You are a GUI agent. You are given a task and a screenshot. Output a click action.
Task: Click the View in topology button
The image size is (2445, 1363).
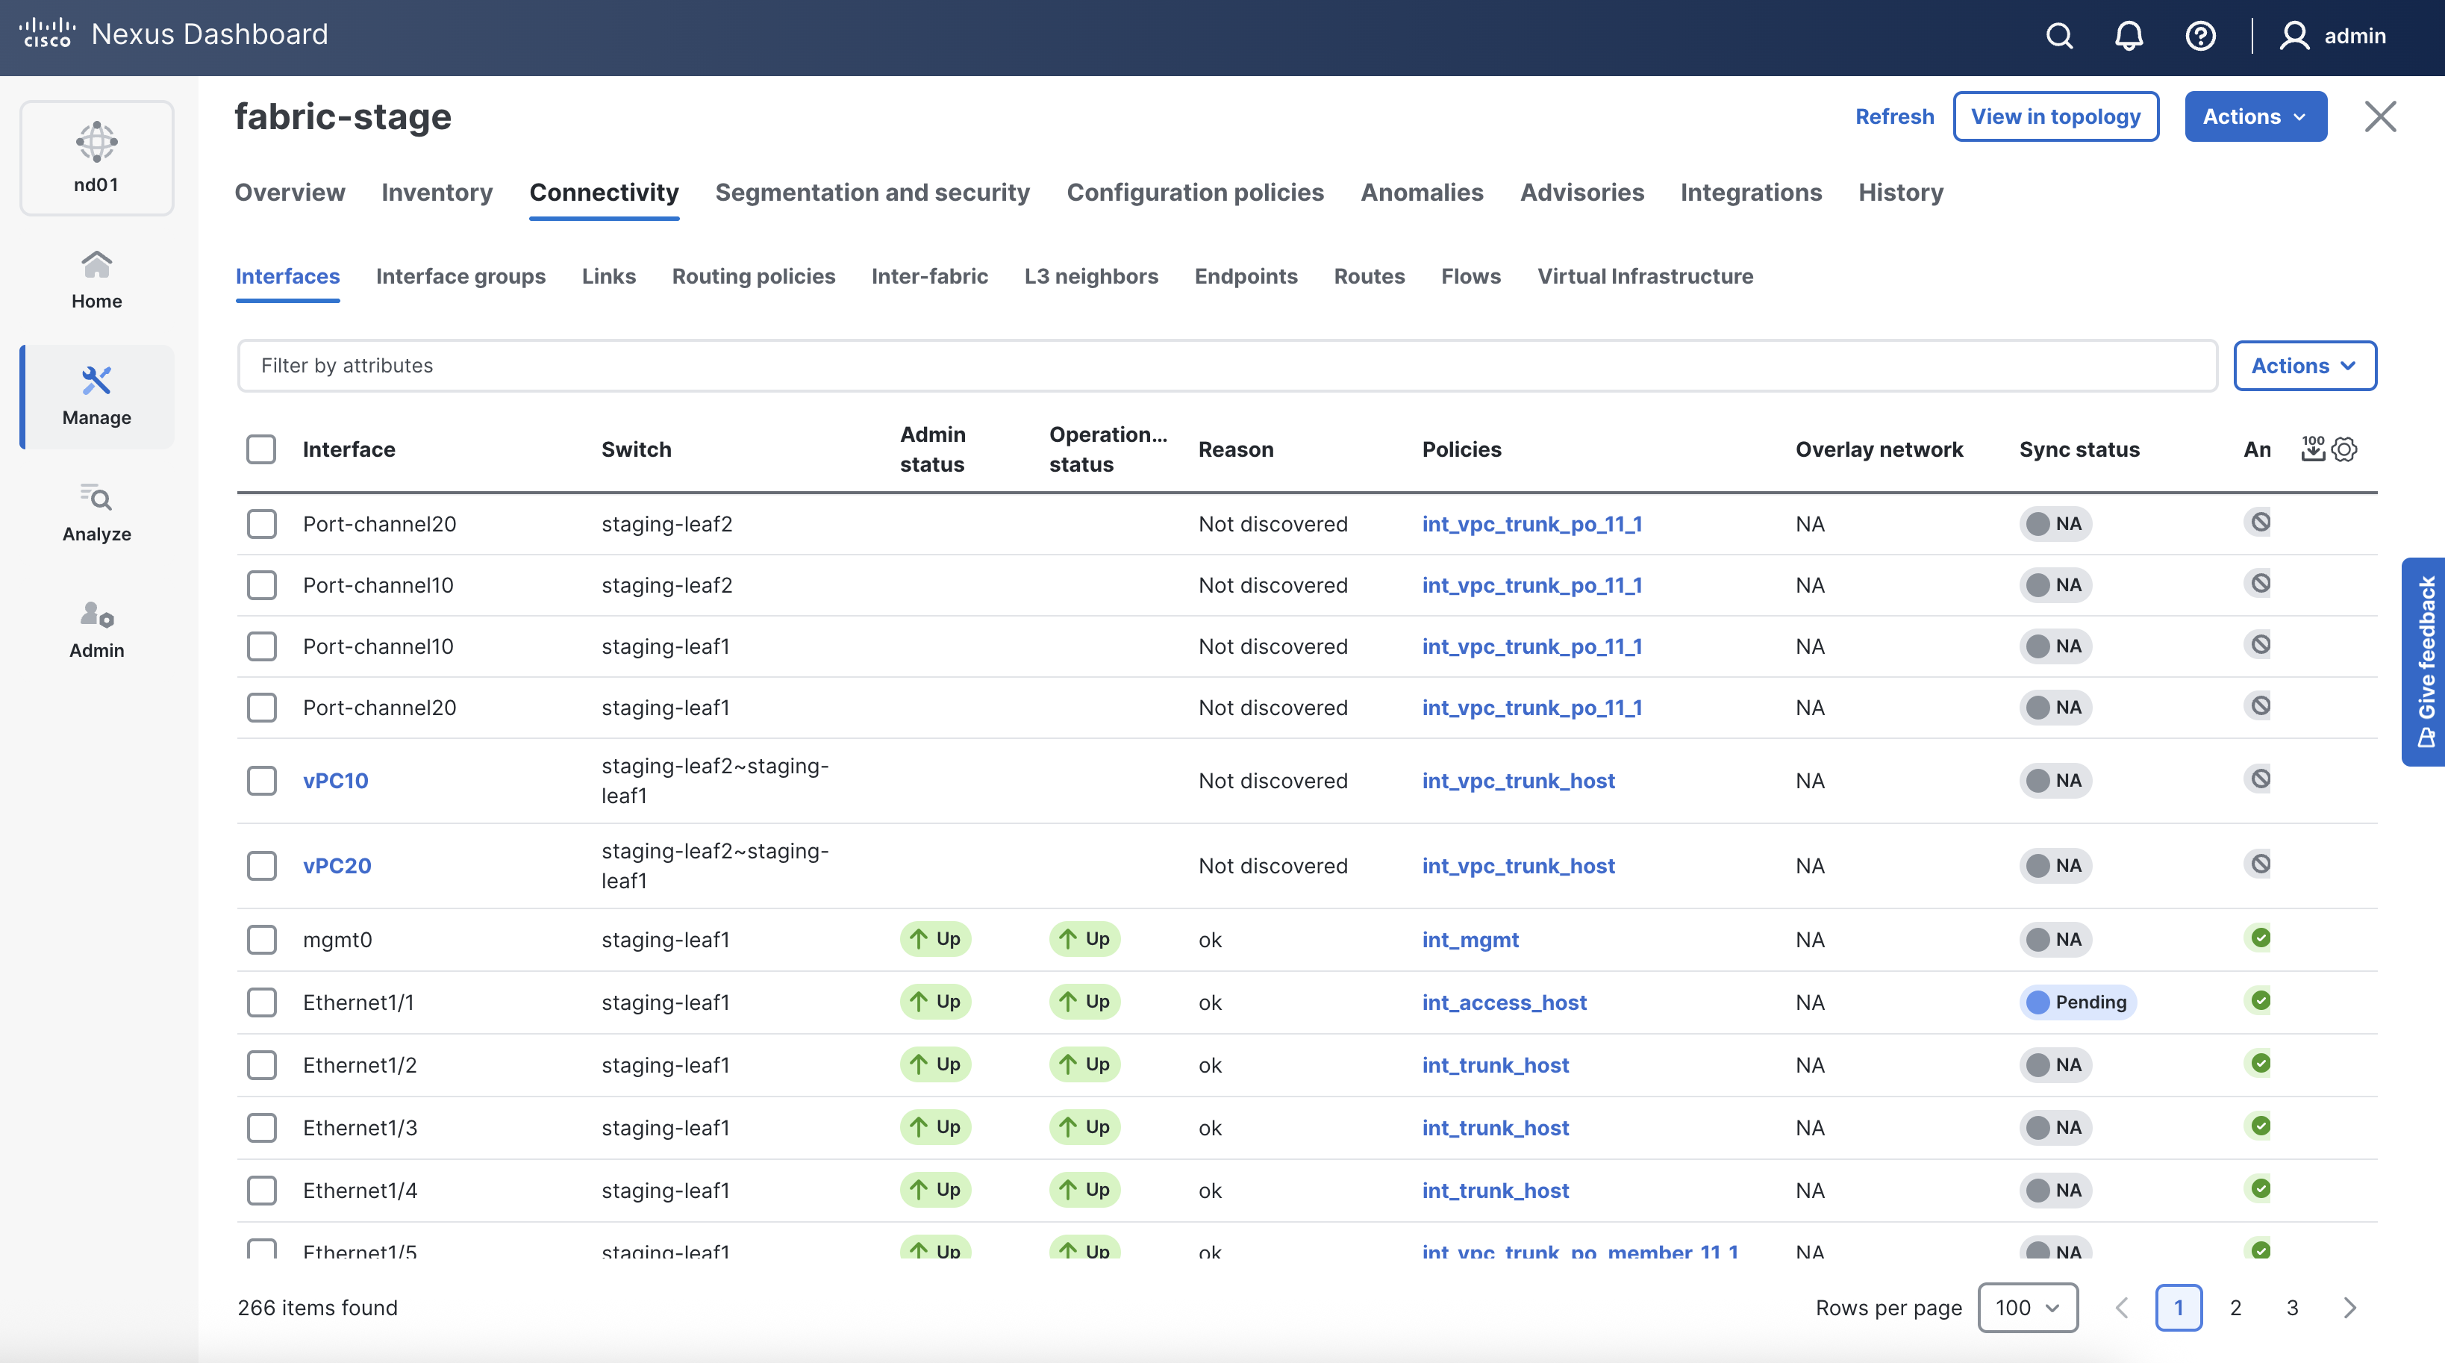(x=2055, y=116)
